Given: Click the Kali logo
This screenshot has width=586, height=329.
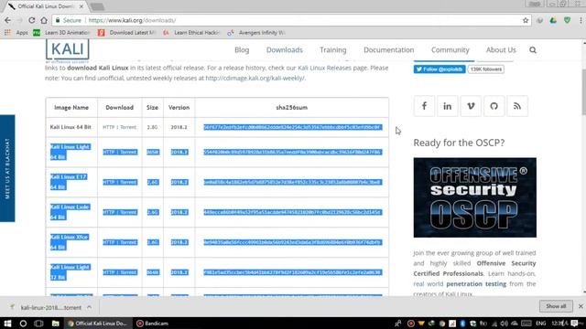Looking at the screenshot, I should tap(67, 49).
